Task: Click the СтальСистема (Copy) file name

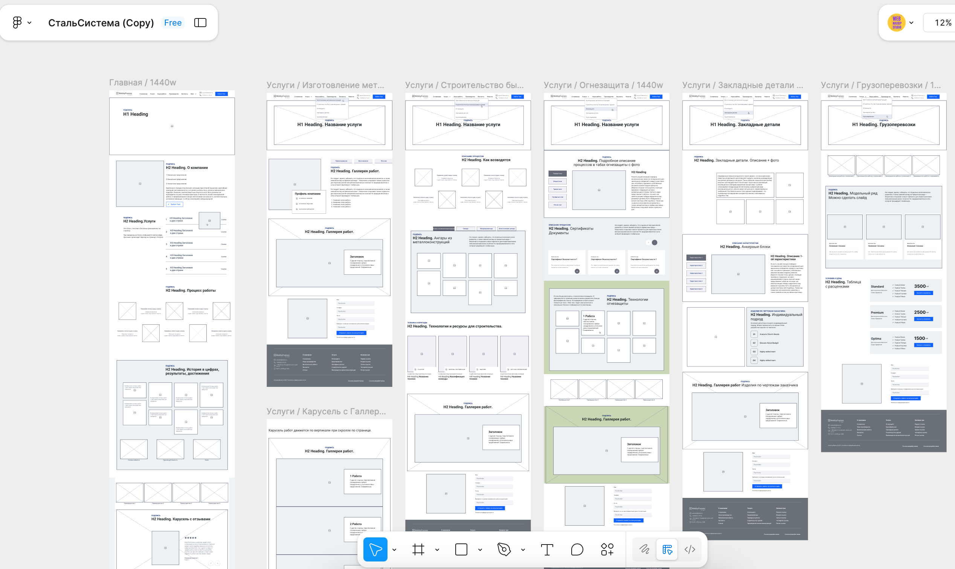Action: click(101, 23)
